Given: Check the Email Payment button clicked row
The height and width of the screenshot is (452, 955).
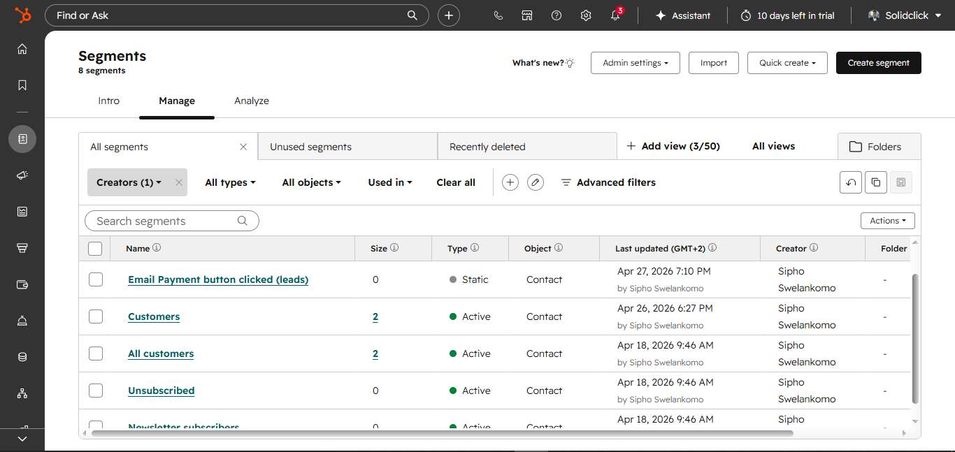Looking at the screenshot, I should click(x=96, y=279).
